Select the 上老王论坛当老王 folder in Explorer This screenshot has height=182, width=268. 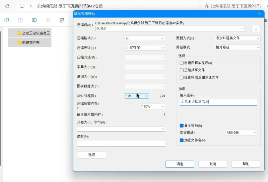coord(30,33)
